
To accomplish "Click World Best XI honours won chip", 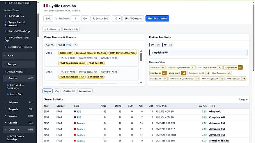I will point(177,73).
